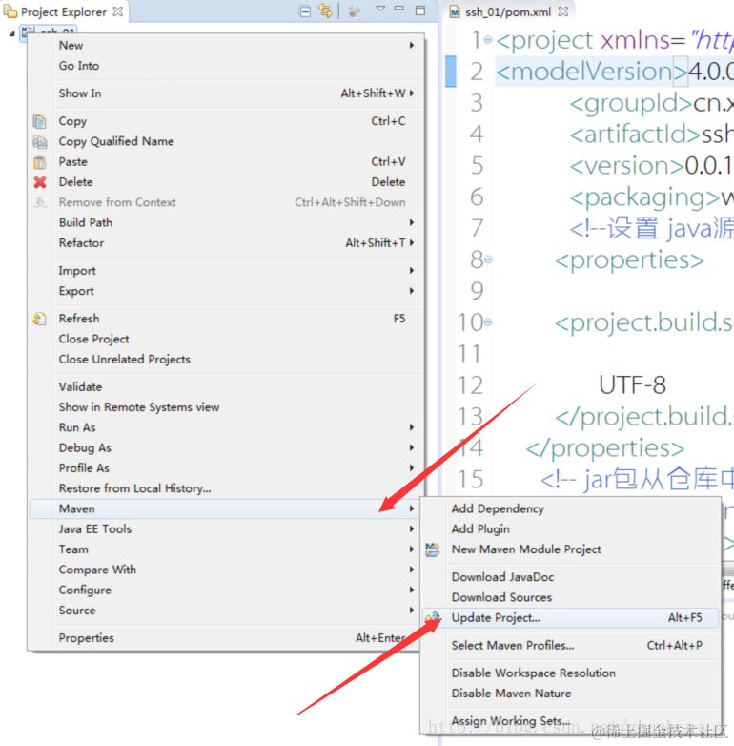The image size is (734, 746).
Task: Select the ssh_01/pom.xml editor tab
Action: [x=508, y=11]
